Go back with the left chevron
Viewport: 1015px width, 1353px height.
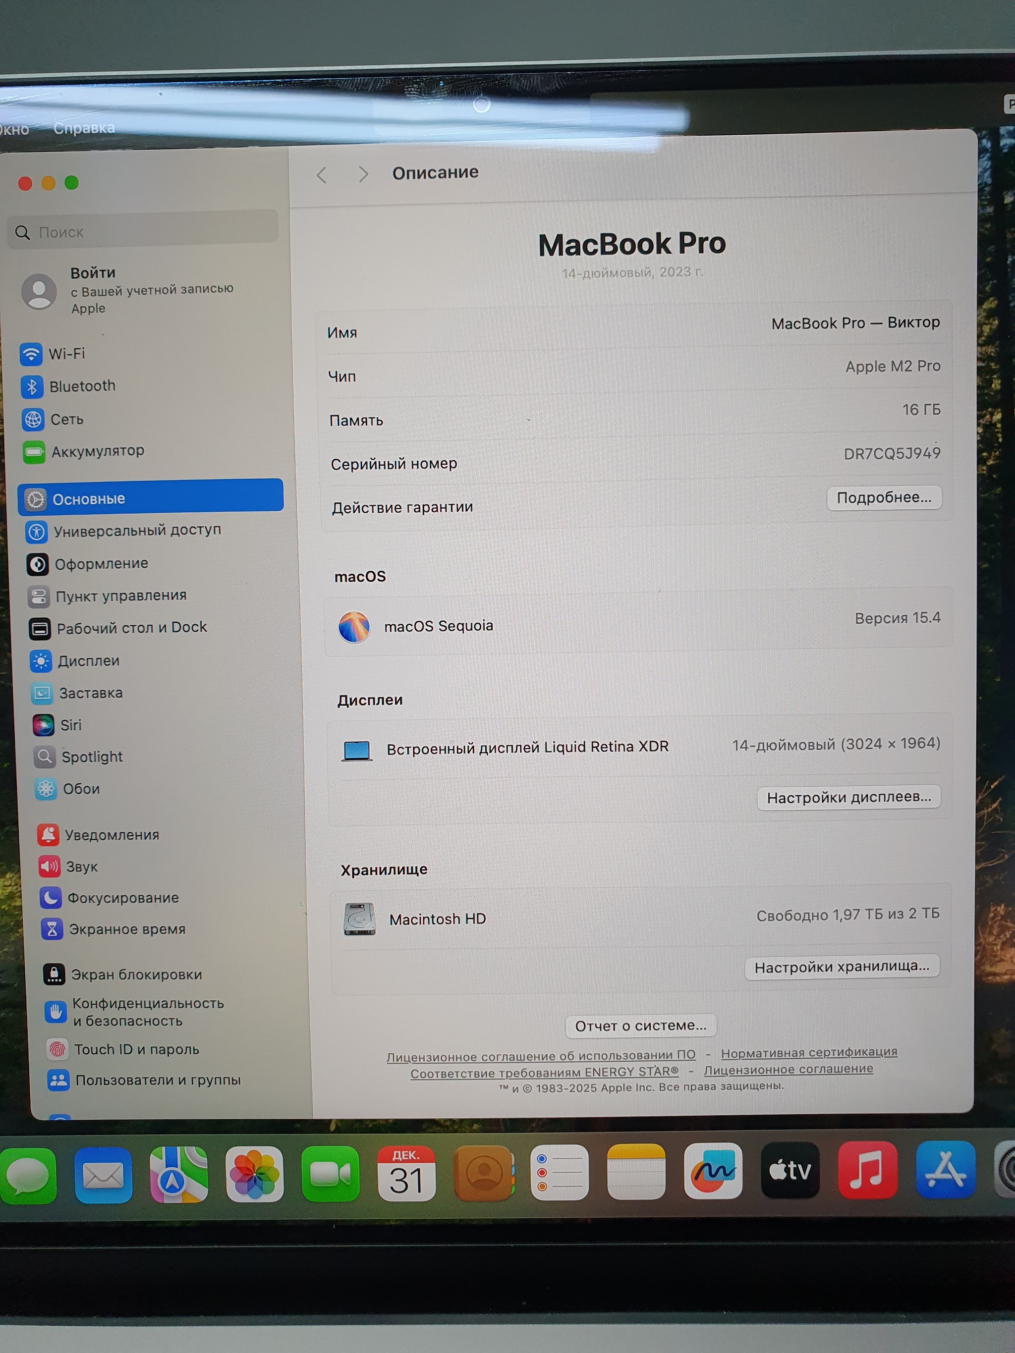[x=322, y=175]
